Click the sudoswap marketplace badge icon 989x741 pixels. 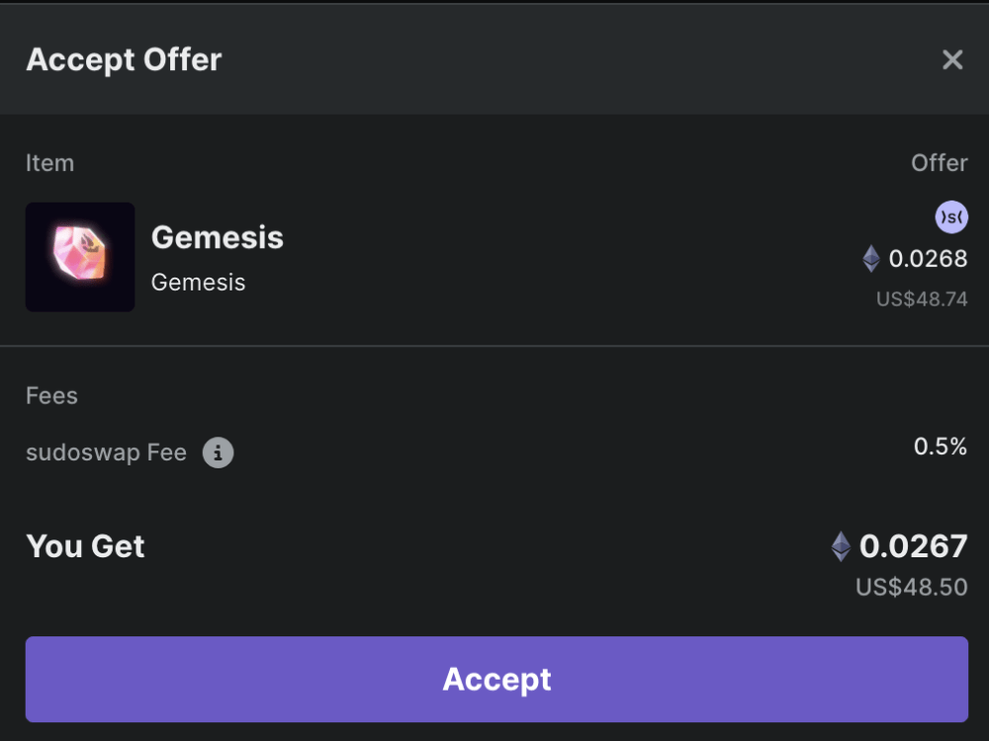coord(951,217)
